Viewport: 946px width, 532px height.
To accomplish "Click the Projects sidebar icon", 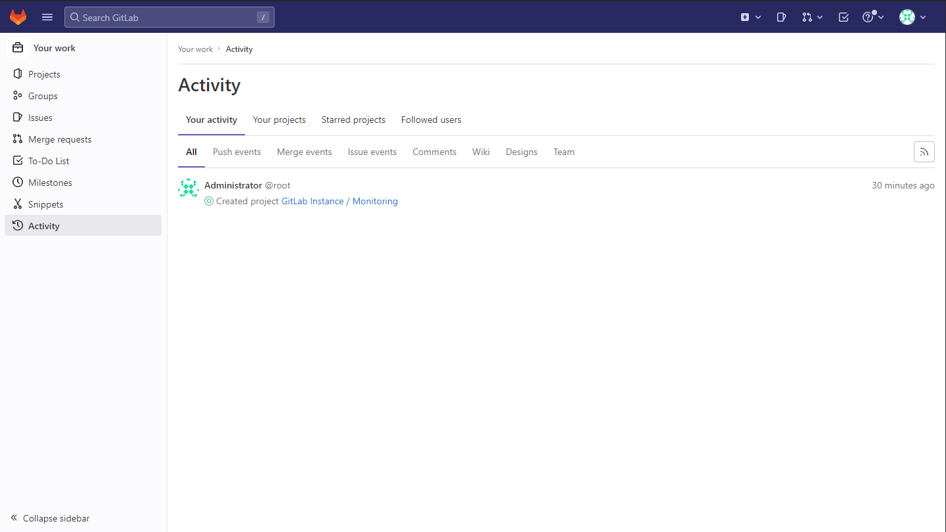I will pyautogui.click(x=18, y=74).
